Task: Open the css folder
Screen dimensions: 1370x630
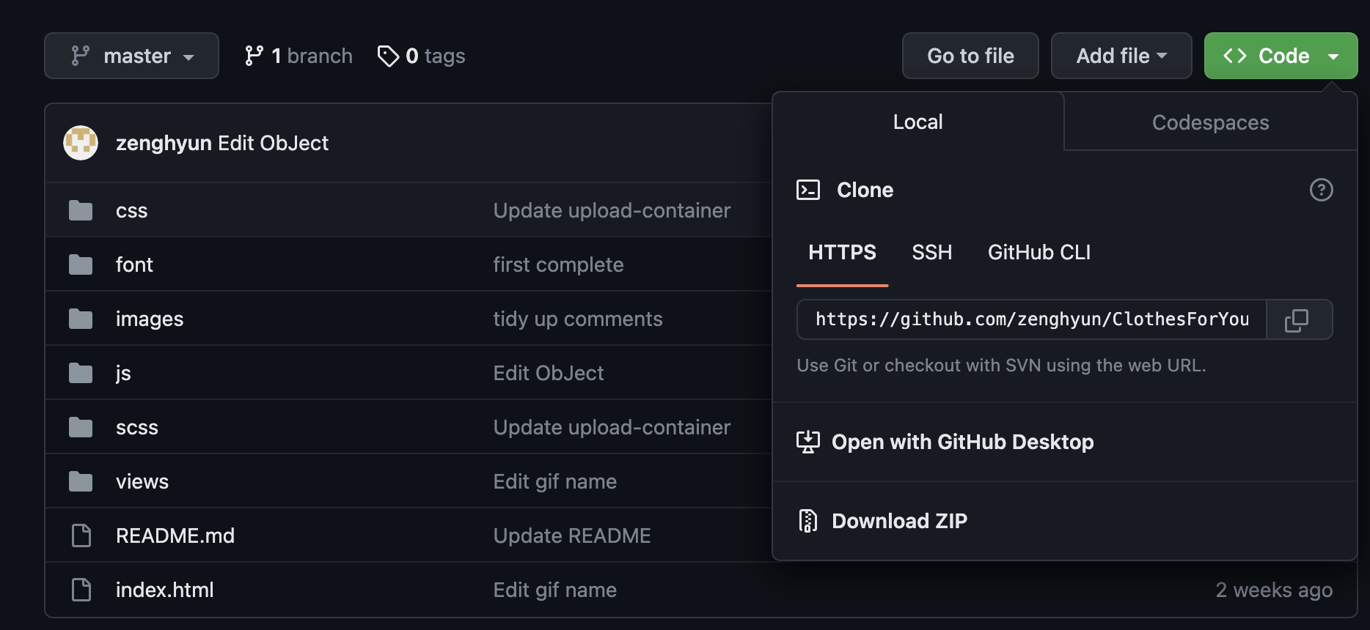Action: (x=132, y=211)
